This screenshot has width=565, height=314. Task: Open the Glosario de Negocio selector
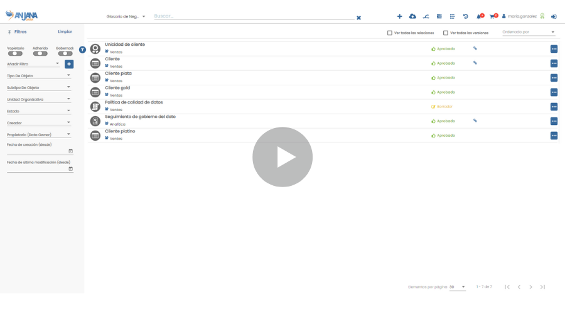point(126,16)
